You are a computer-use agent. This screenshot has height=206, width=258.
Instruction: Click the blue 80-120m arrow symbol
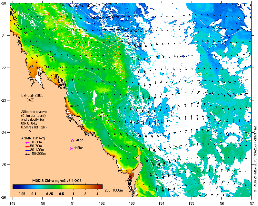[x=27, y=150]
